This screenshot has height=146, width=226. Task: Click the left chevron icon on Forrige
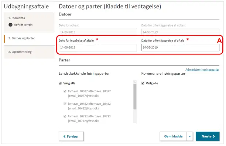click(x=64, y=136)
